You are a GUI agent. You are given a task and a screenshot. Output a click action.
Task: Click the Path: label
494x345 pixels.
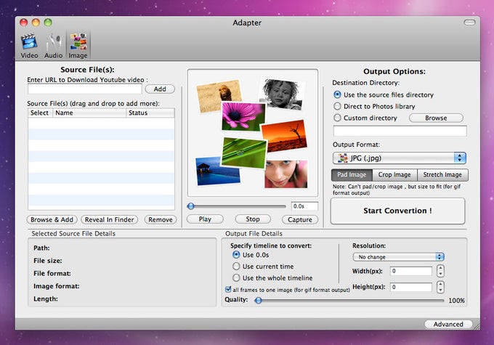41,248
